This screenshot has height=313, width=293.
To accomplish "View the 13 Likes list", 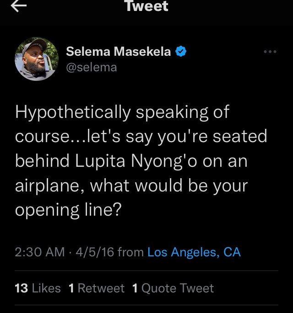I will pos(38,288).
